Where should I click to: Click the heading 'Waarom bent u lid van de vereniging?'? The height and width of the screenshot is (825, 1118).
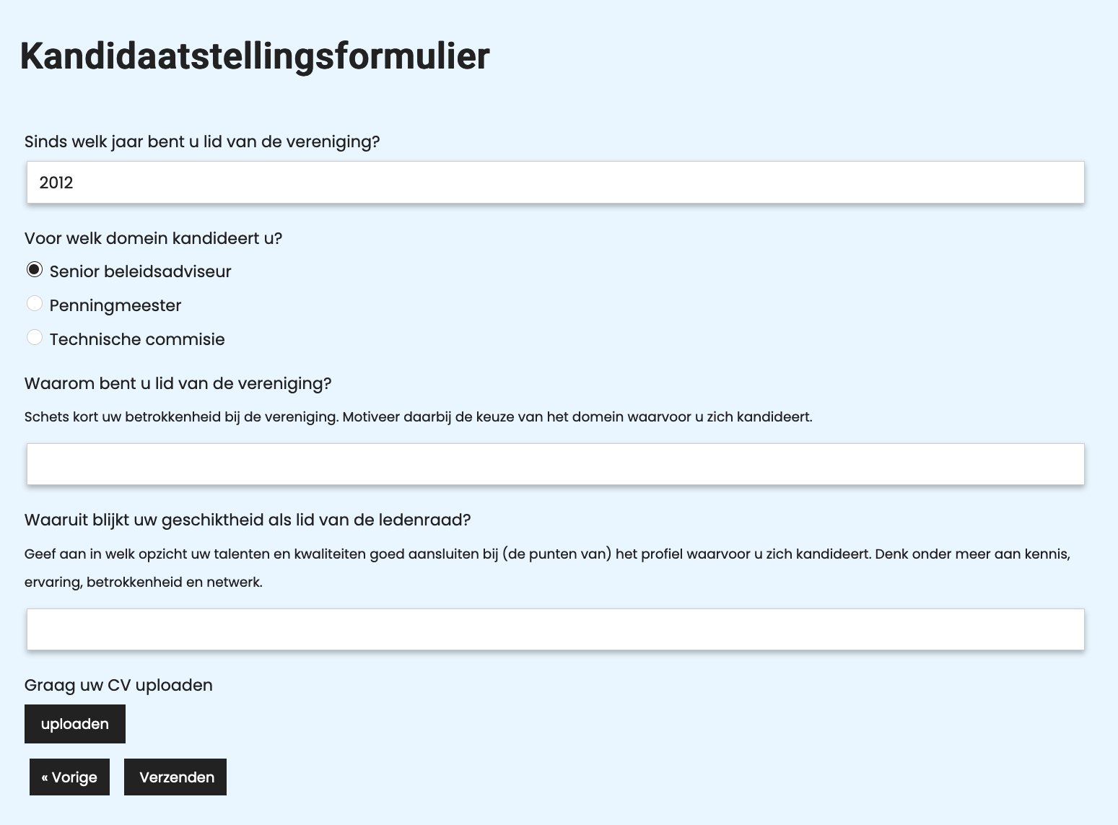click(178, 383)
